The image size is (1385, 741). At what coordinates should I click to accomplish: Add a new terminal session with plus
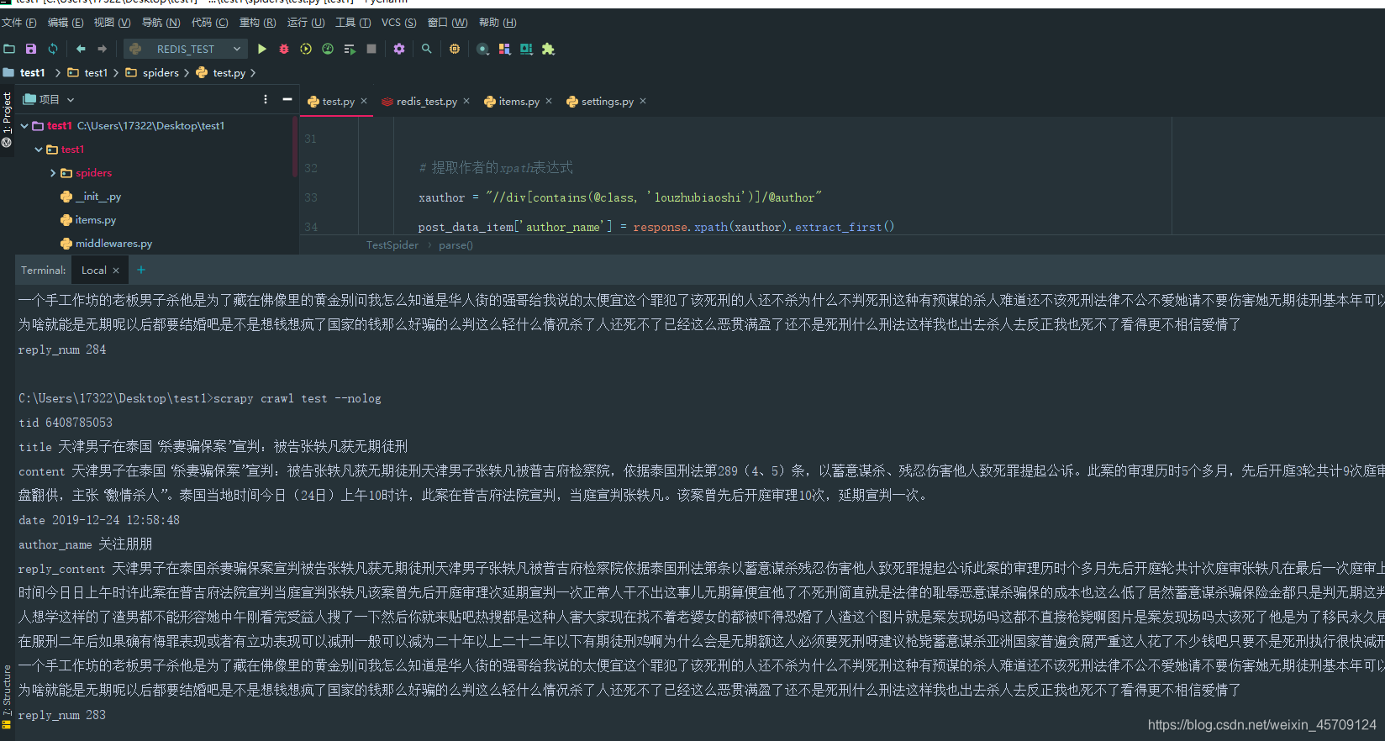141,270
